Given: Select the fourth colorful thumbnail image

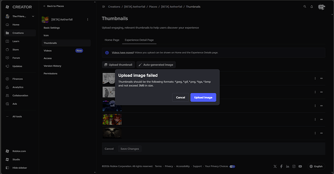Looking at the screenshot, I should (112, 120).
